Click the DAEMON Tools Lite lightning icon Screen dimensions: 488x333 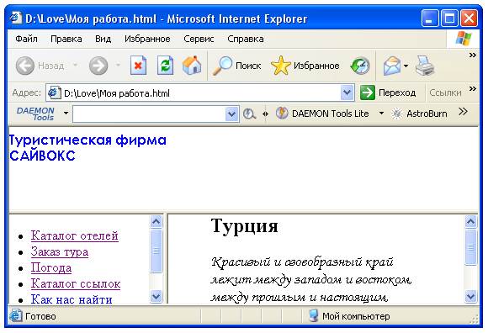pos(282,114)
